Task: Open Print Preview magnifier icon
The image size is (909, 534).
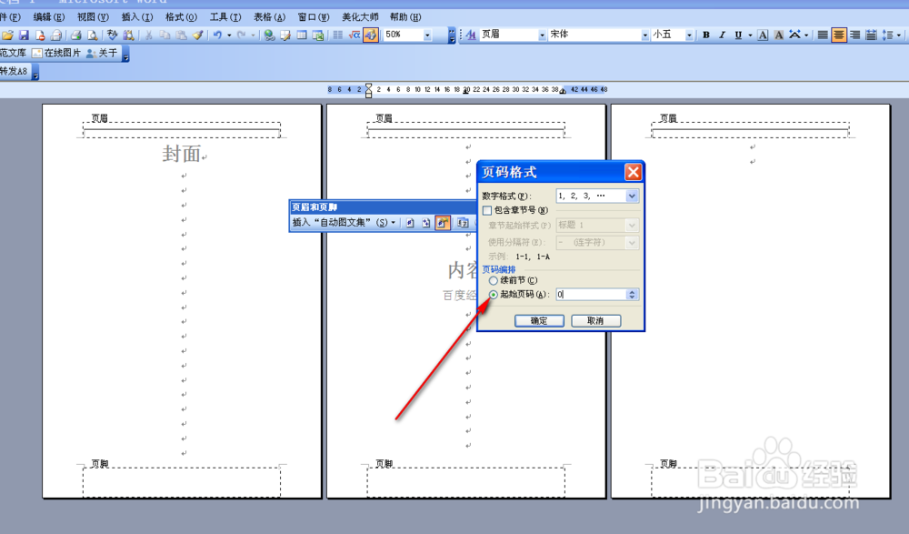Action: pyautogui.click(x=92, y=35)
